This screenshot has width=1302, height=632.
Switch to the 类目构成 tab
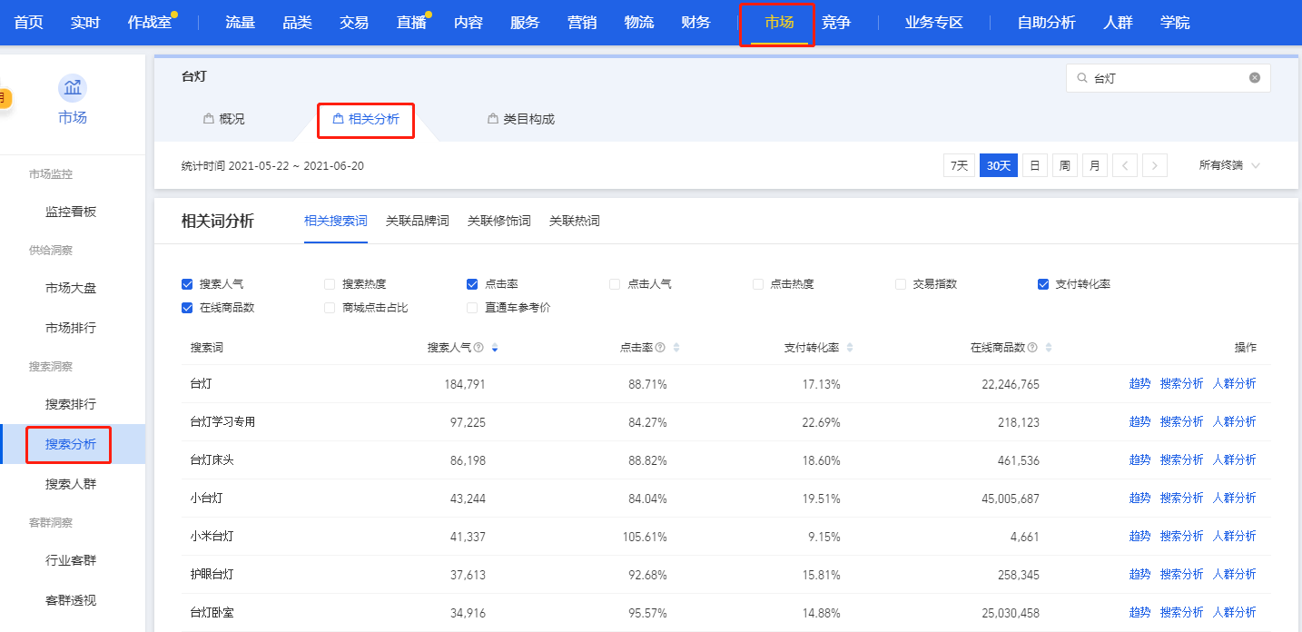tap(521, 119)
